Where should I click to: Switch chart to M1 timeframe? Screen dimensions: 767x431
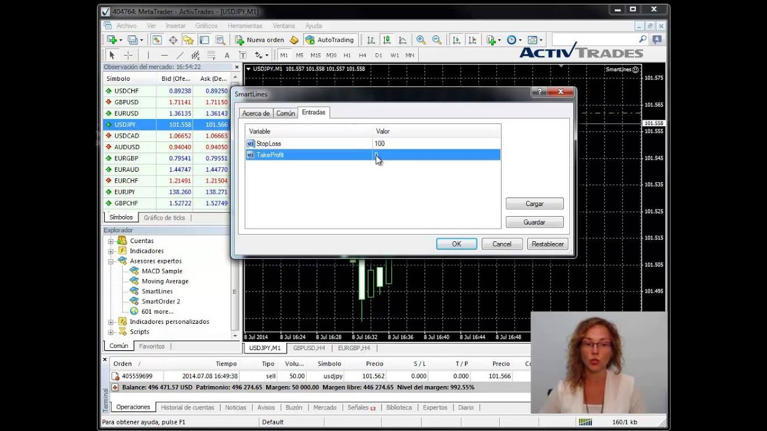click(x=284, y=55)
